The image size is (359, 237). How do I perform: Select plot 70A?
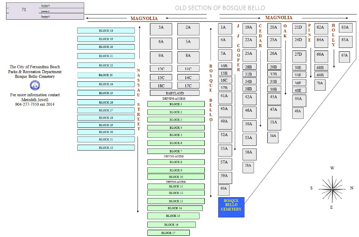click(320, 84)
